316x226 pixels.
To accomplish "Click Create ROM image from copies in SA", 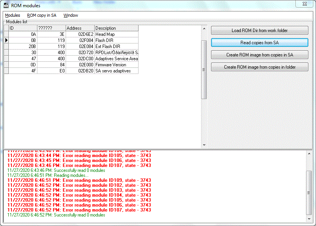I will pos(260,55).
